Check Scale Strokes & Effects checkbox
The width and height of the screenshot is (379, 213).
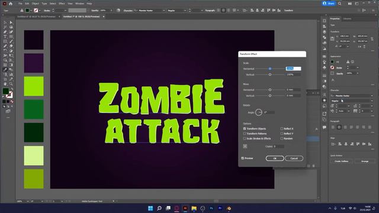pyautogui.click(x=245, y=138)
